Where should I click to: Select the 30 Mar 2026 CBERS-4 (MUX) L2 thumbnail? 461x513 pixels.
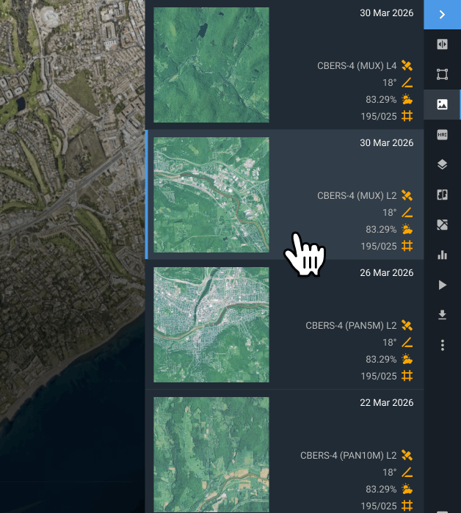(x=211, y=194)
